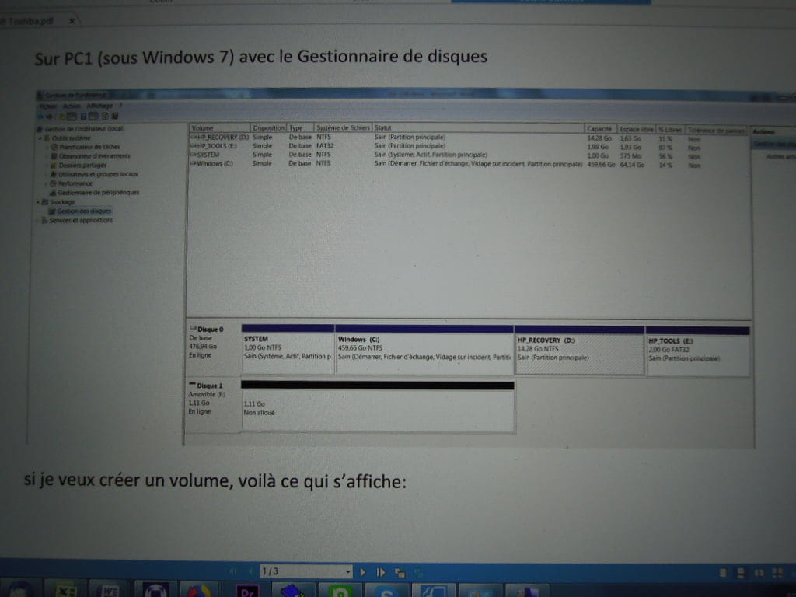This screenshot has width=796, height=597.
Task: Sort by the Système de fichiers column
Action: [343, 128]
